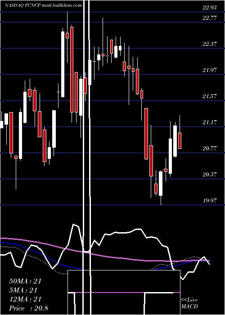Click the 50MA : 21 indicator text

click(x=25, y=281)
